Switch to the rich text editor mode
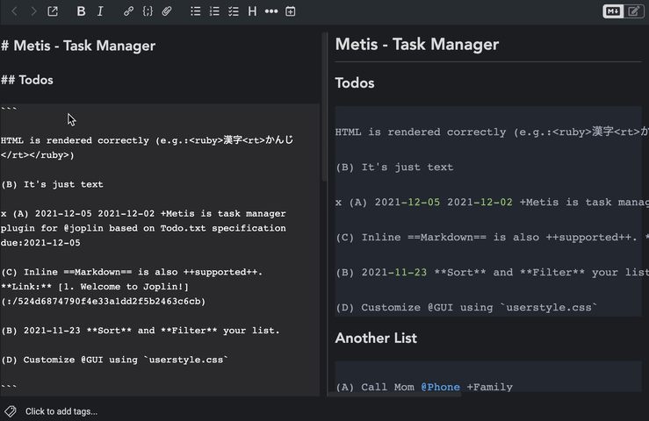The width and height of the screenshot is (649, 421). pyautogui.click(x=633, y=11)
